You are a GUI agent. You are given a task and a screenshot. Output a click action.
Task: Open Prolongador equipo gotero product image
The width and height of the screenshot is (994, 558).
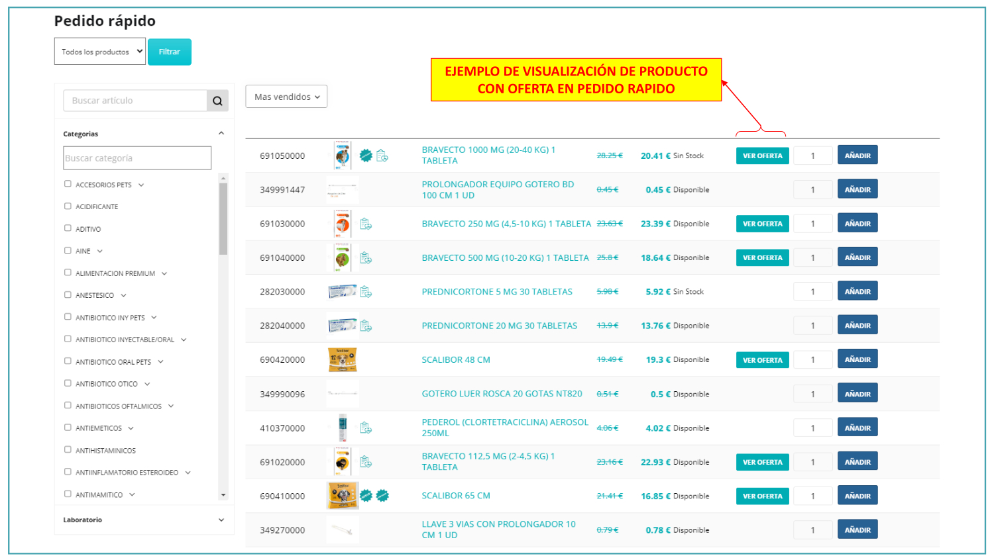[x=343, y=190]
